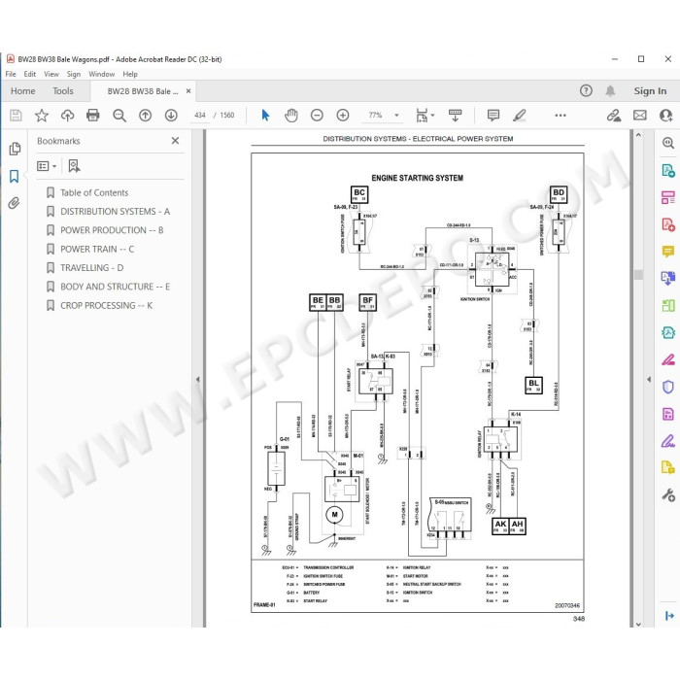Share link to file icon

tap(614, 116)
